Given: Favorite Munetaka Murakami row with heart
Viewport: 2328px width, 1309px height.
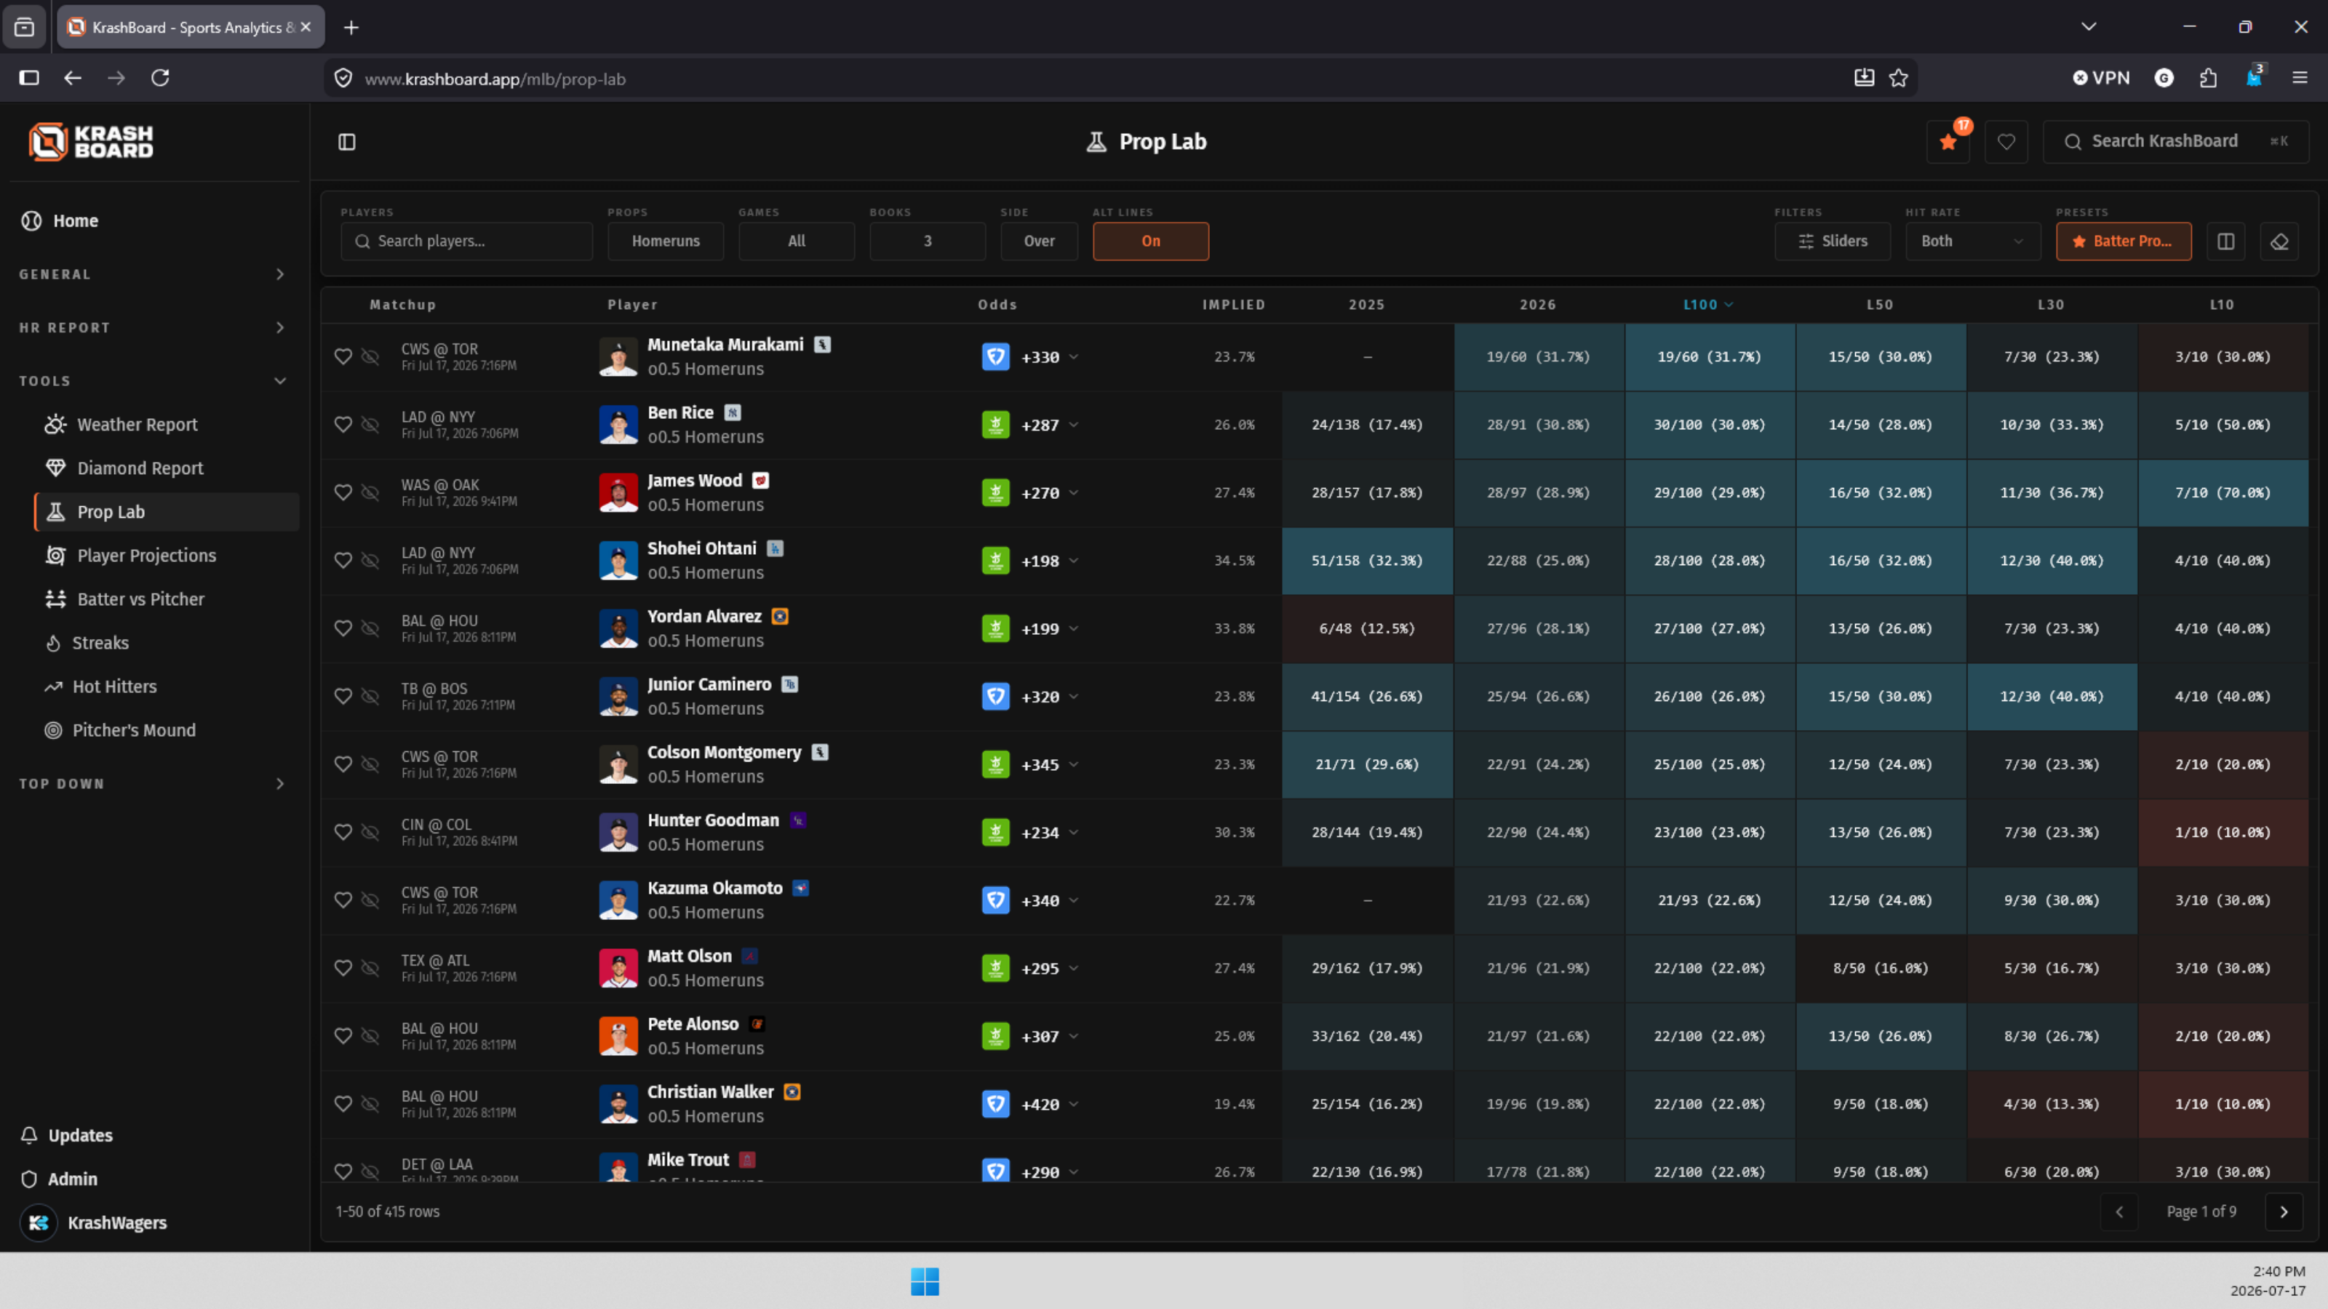Looking at the screenshot, I should [343, 357].
